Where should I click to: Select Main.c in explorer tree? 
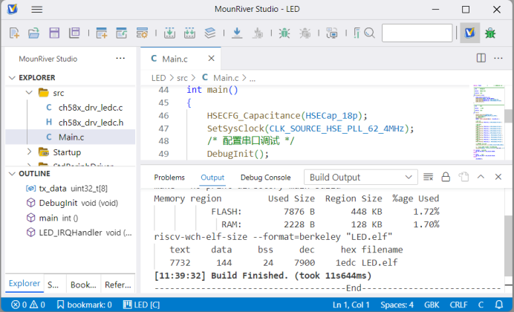(70, 137)
